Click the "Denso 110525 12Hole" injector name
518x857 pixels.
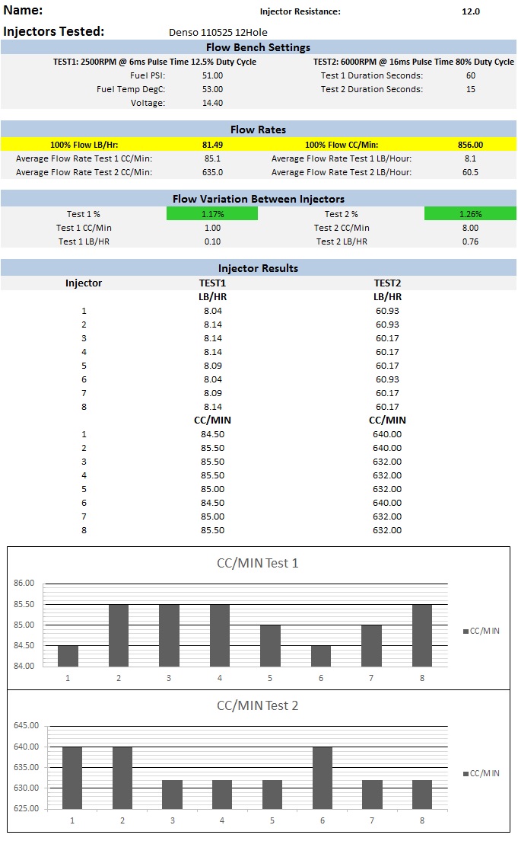218,32
